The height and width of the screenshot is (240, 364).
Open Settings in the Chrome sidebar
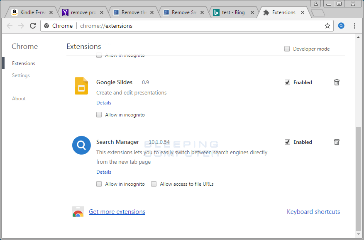[x=21, y=75]
